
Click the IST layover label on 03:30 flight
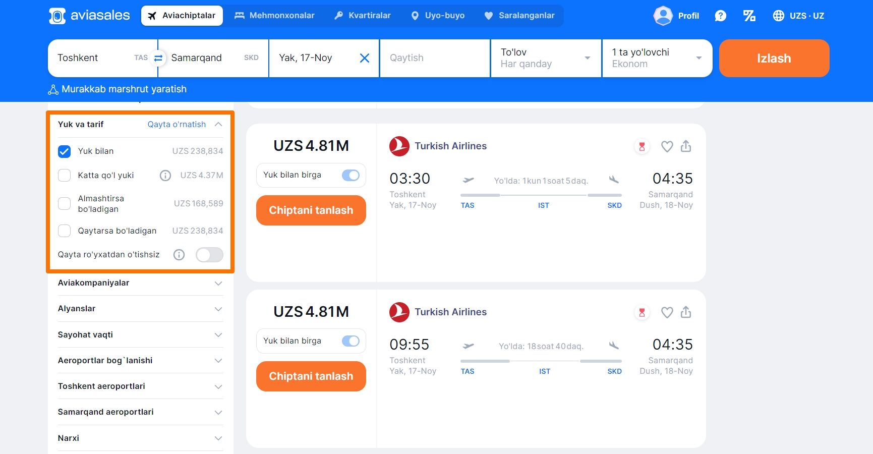click(544, 205)
